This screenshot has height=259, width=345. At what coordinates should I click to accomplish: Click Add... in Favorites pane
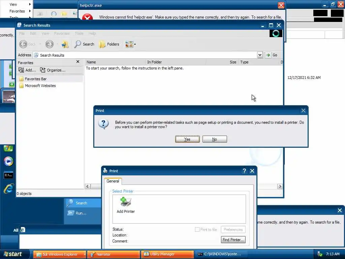tap(27, 70)
